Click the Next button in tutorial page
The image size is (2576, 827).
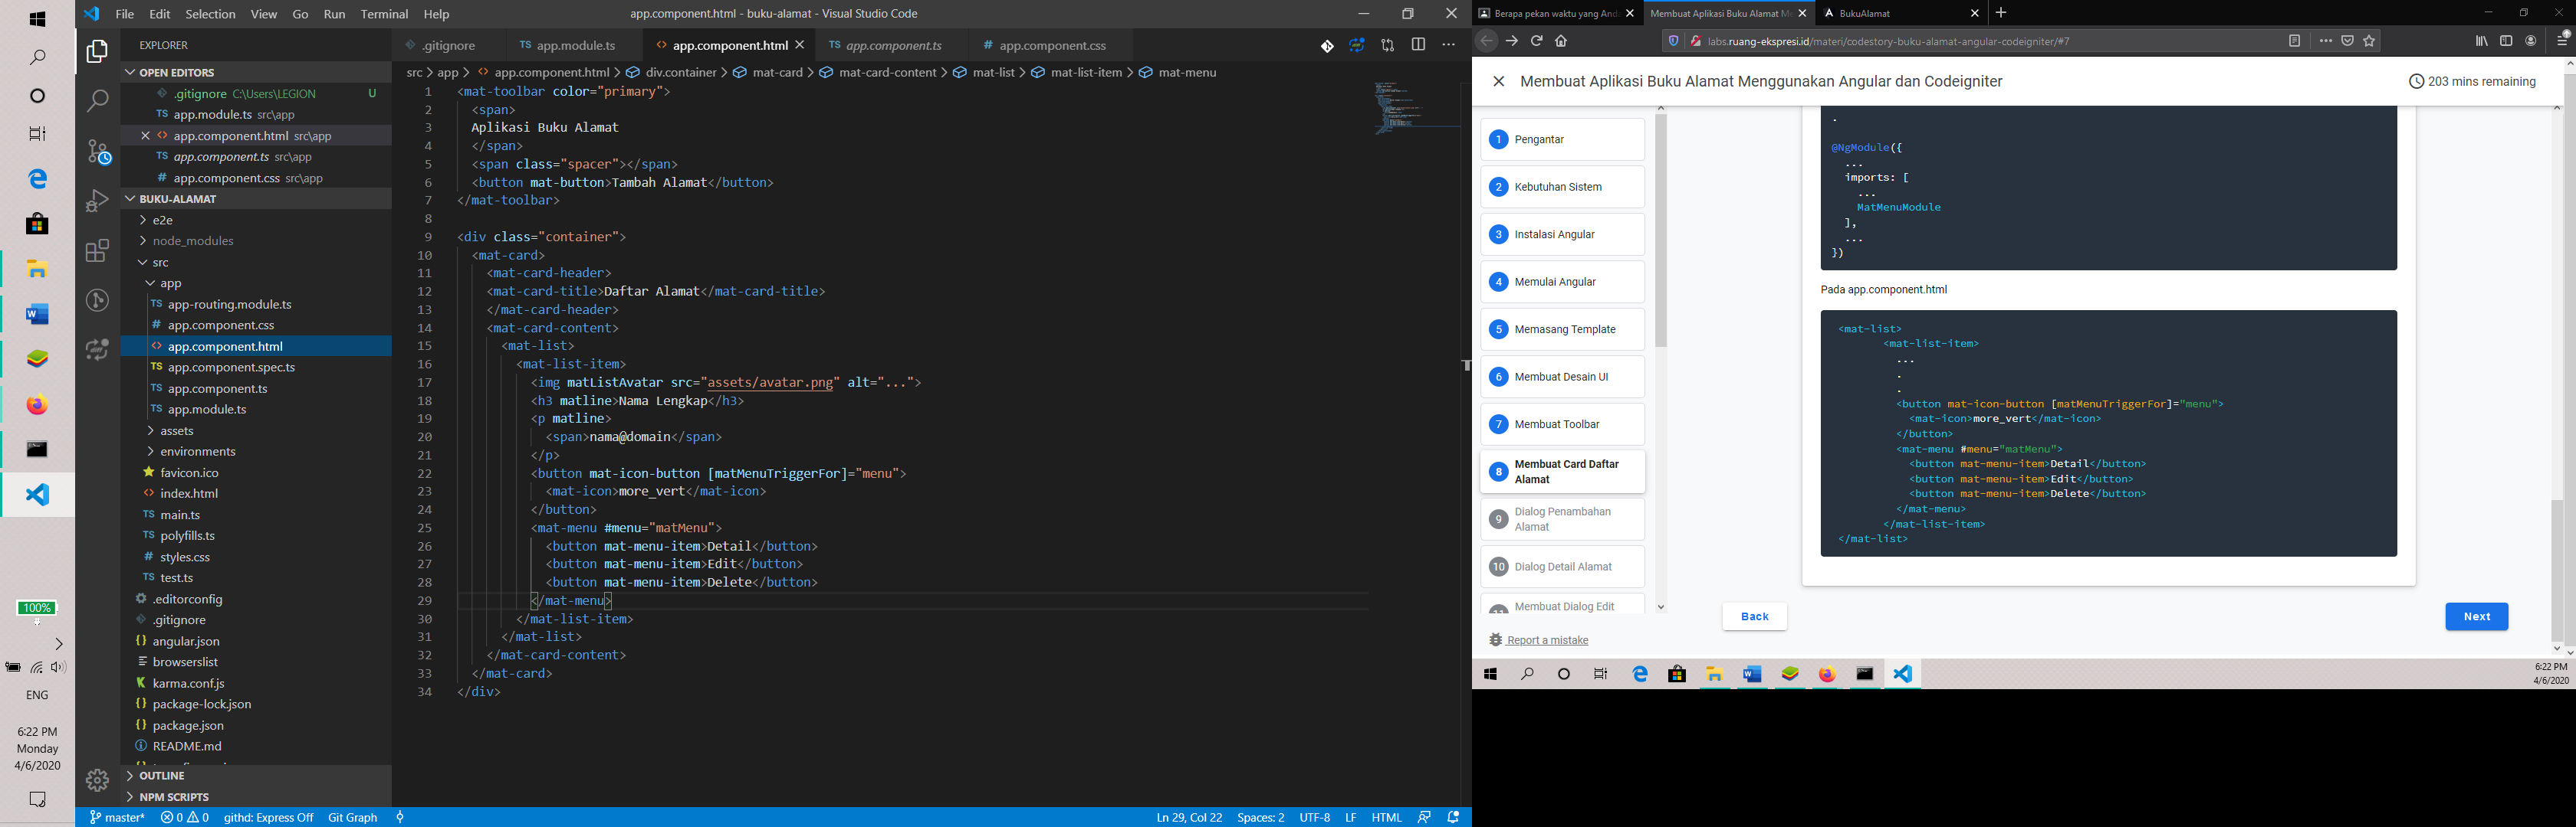pyautogui.click(x=2476, y=616)
